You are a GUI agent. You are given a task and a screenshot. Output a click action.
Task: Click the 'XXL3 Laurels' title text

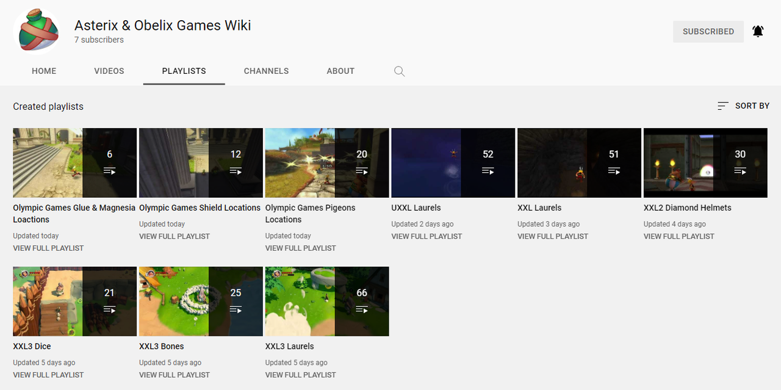pos(290,347)
